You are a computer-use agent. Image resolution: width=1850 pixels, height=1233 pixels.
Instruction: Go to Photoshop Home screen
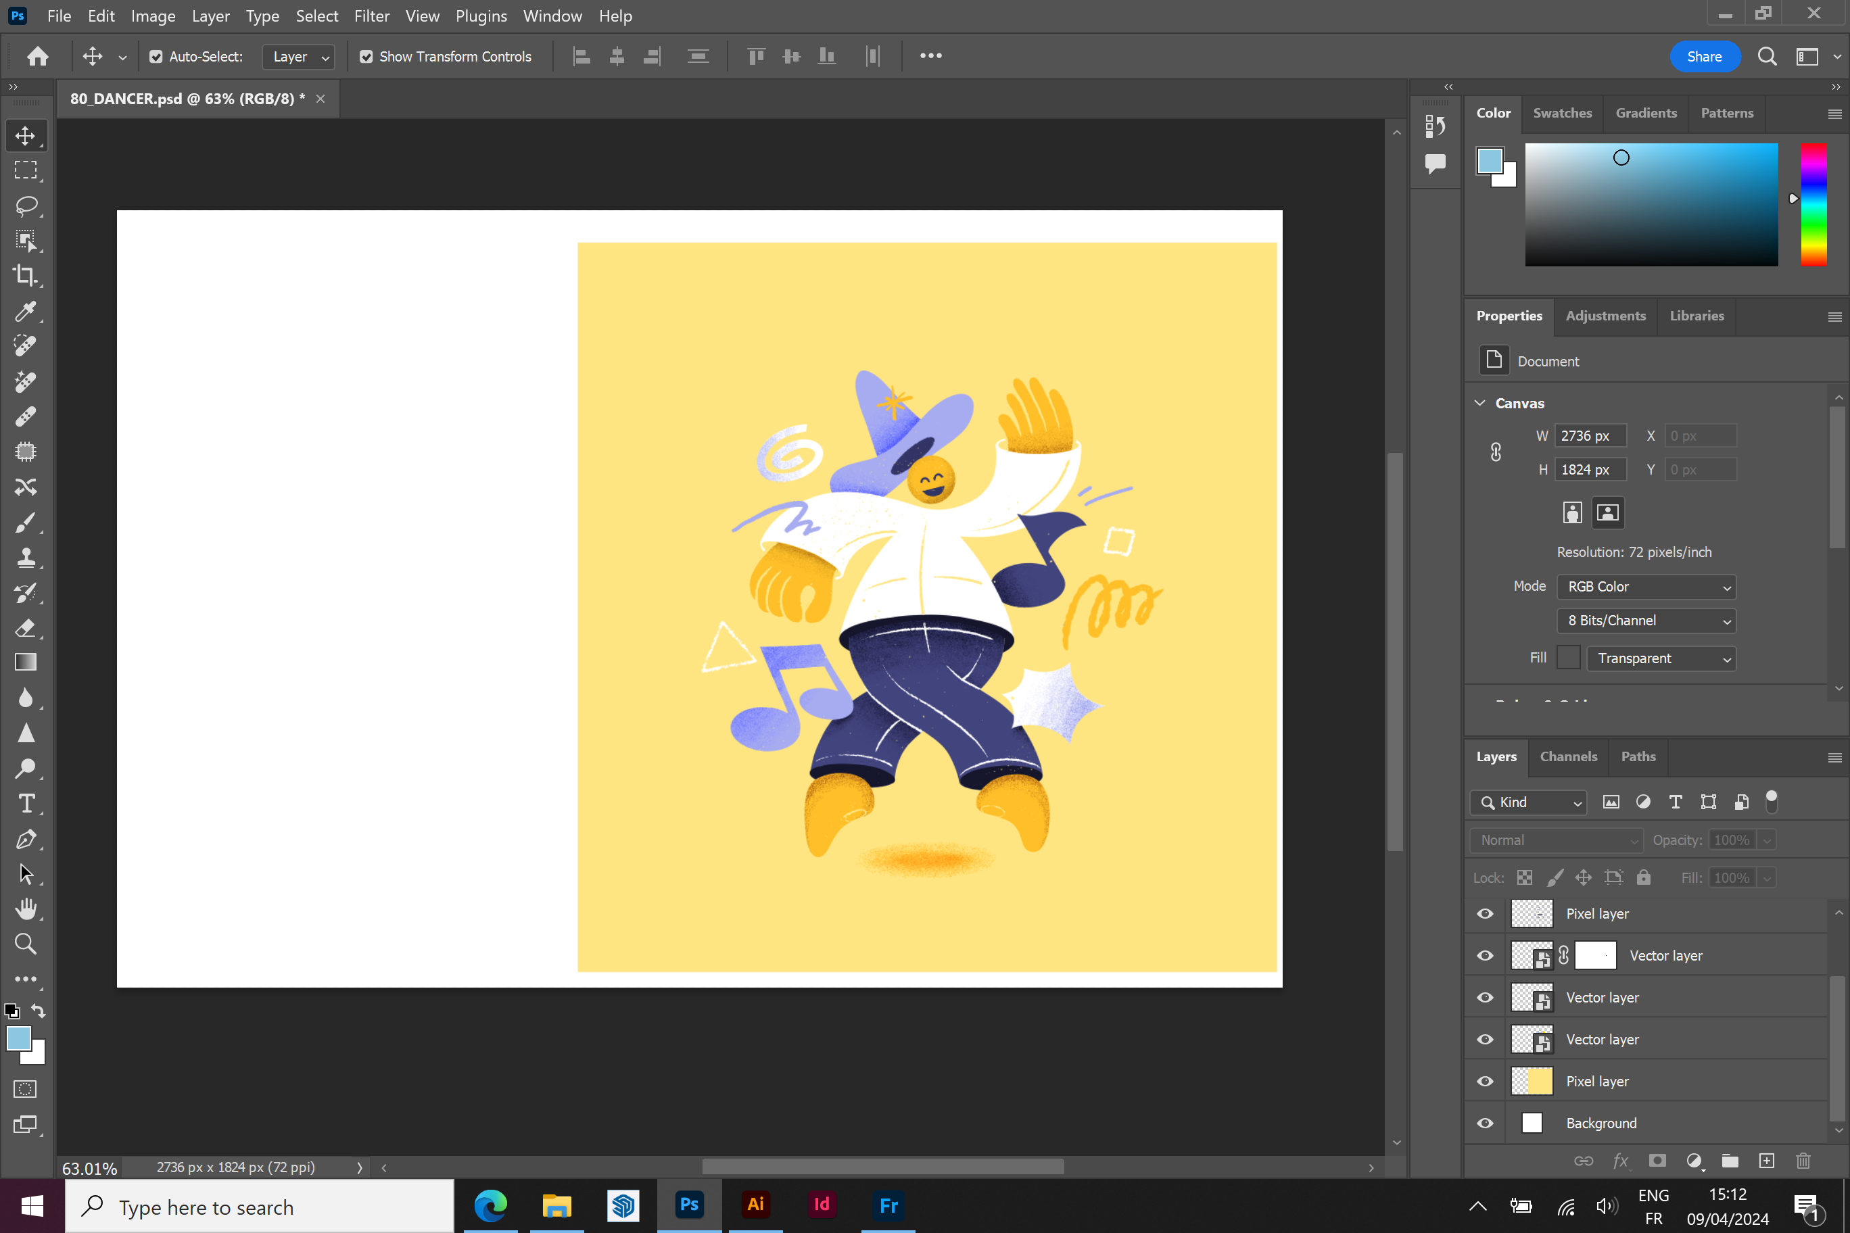(x=38, y=56)
